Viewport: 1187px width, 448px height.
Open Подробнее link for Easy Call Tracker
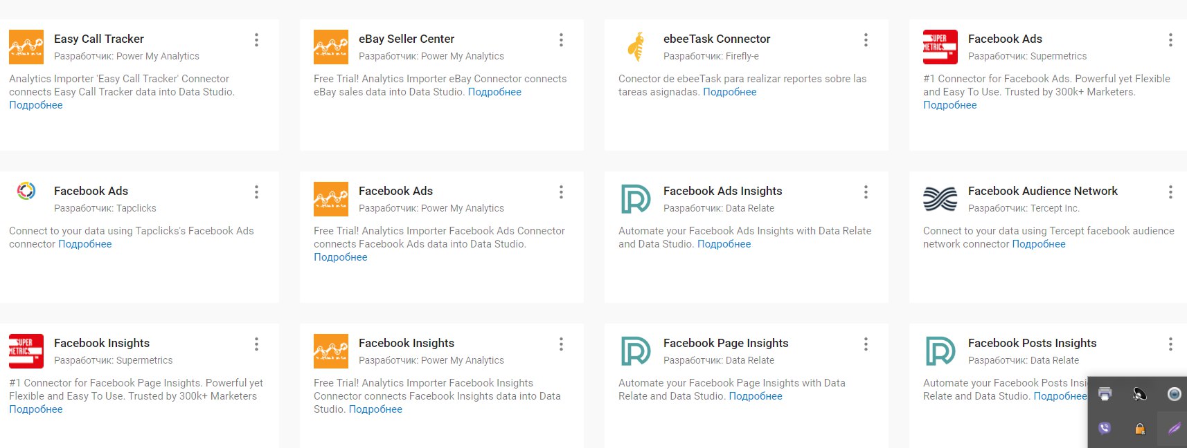[x=36, y=105]
